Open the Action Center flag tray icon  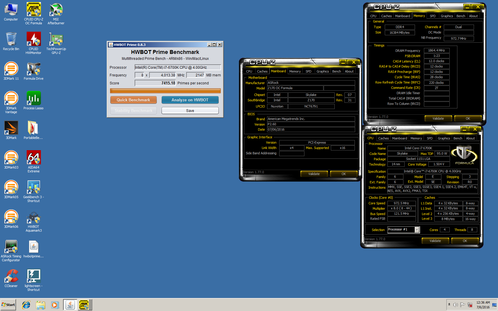(462, 305)
